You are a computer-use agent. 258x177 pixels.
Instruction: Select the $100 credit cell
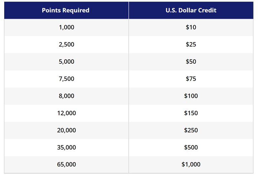(x=191, y=96)
